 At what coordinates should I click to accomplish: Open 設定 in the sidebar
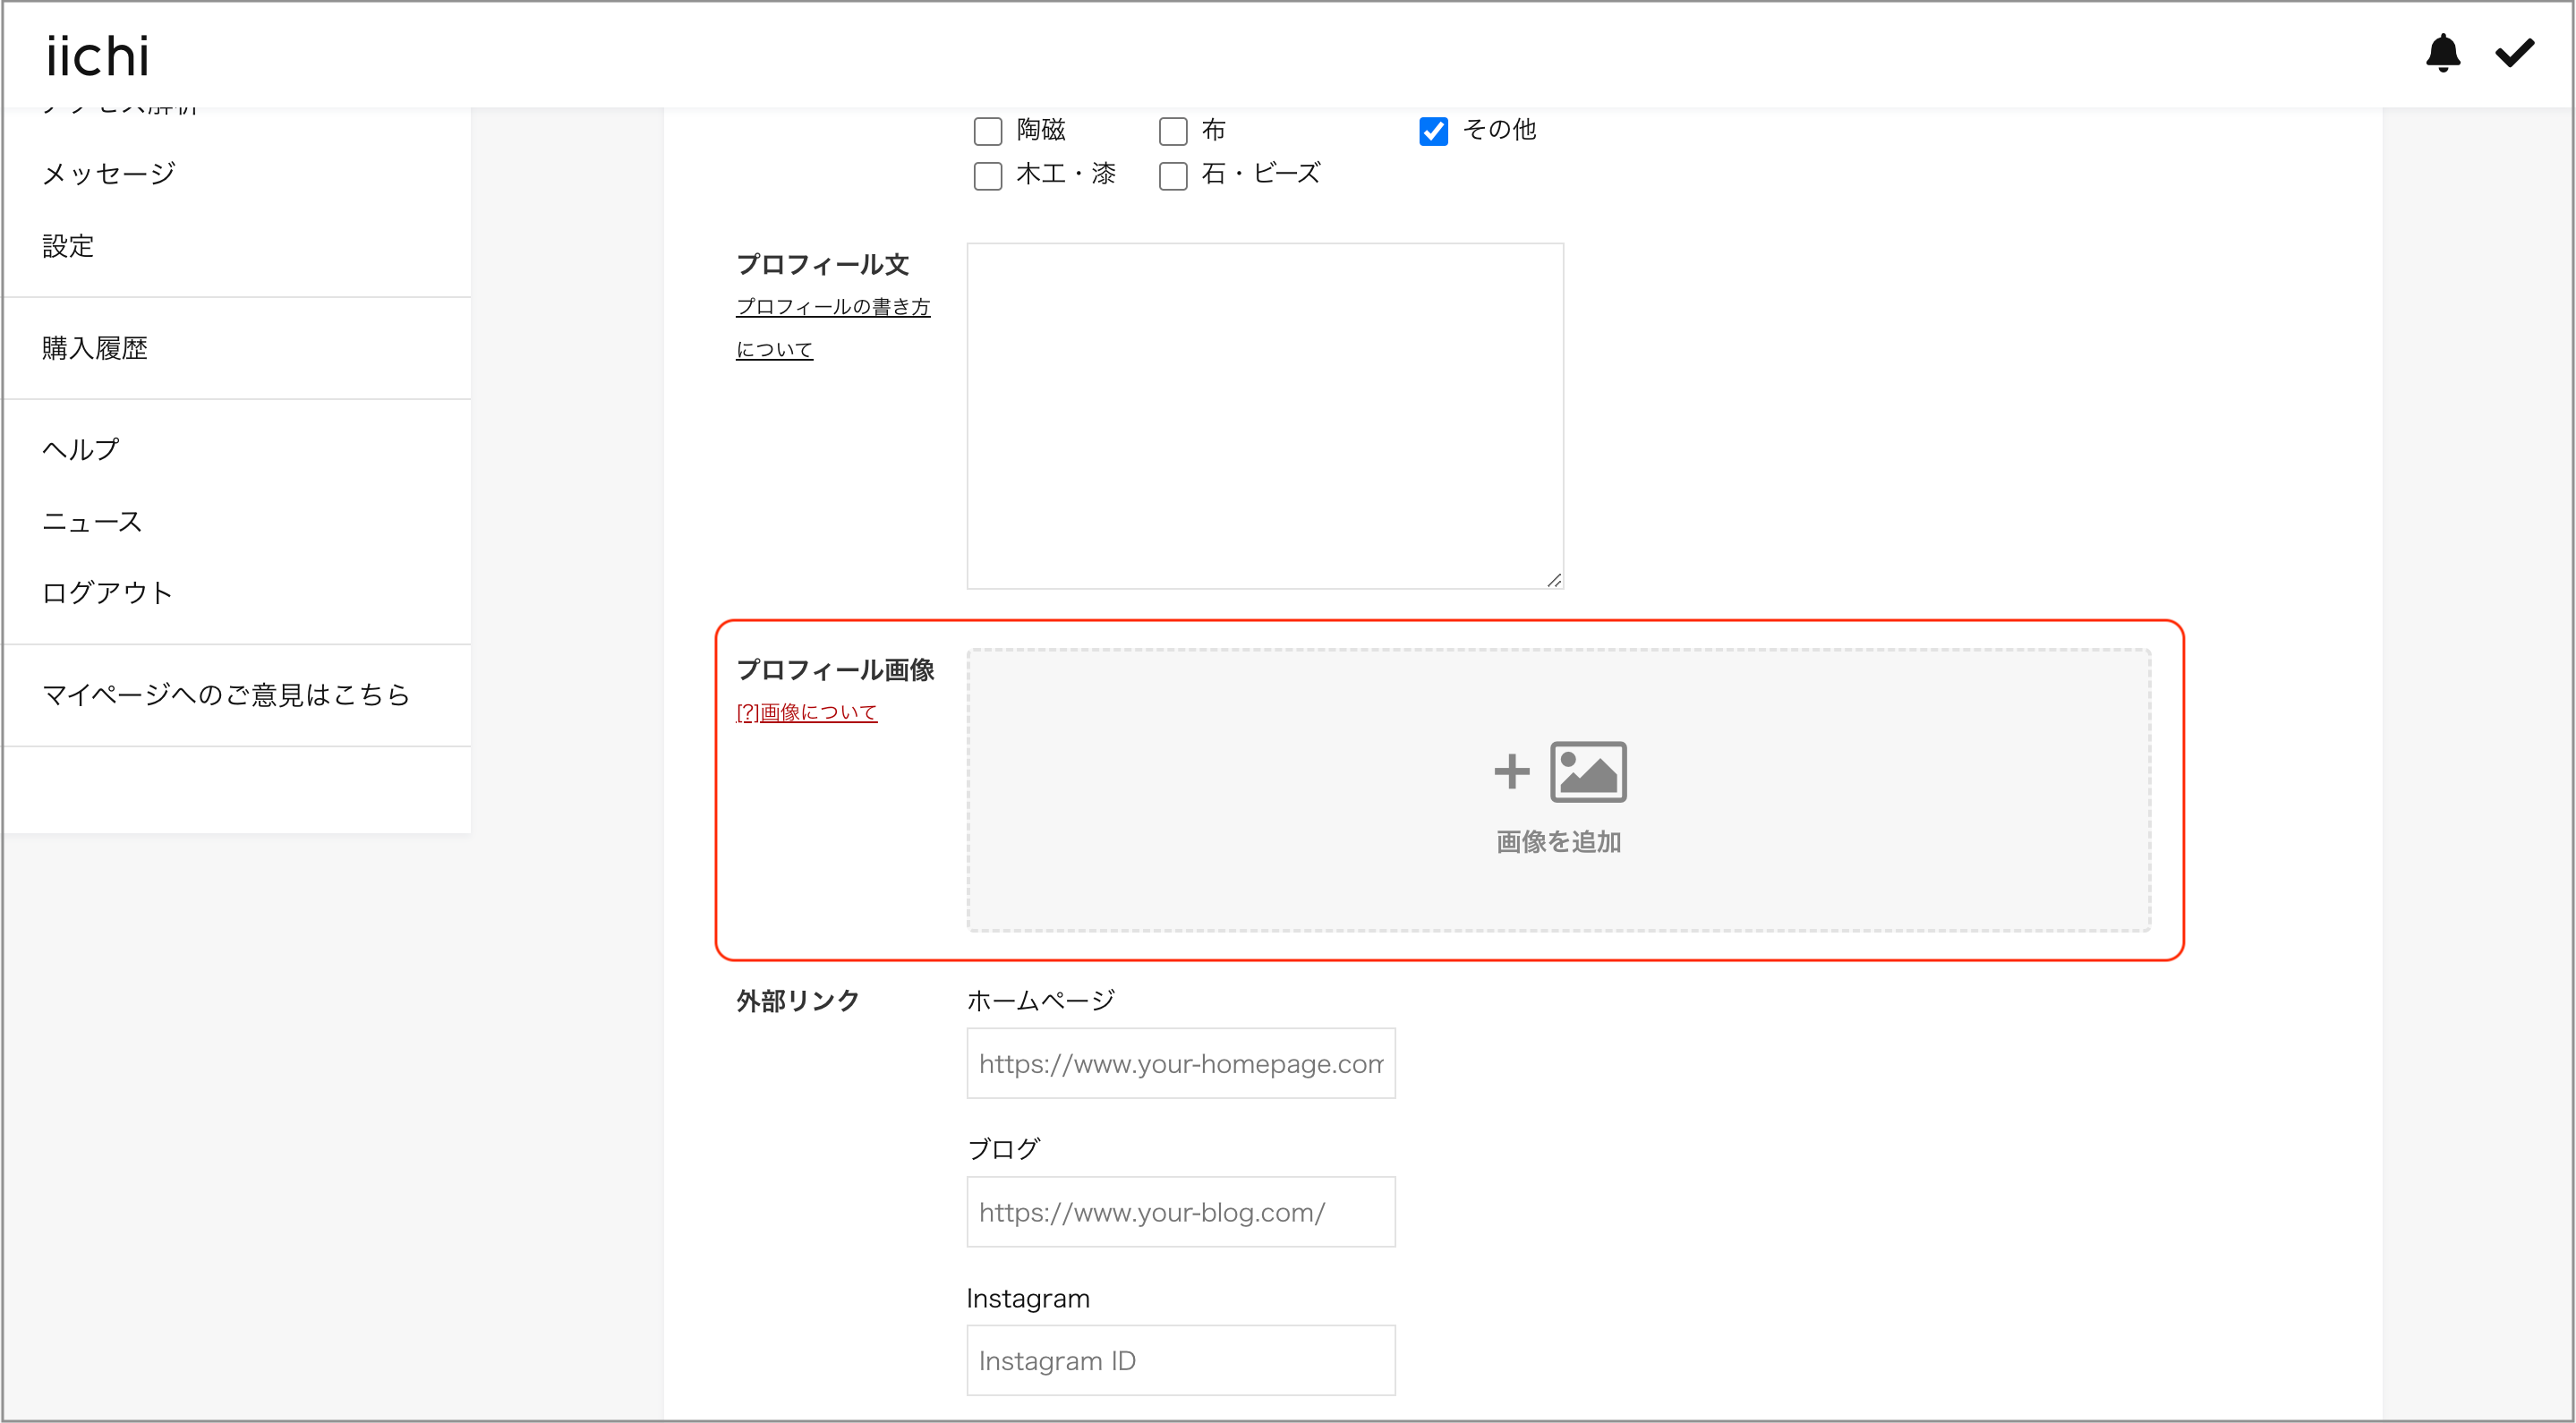point(68,246)
